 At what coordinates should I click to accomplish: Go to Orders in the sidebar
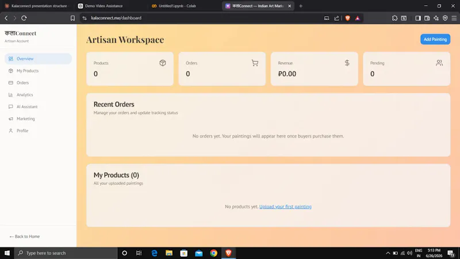coord(38,83)
